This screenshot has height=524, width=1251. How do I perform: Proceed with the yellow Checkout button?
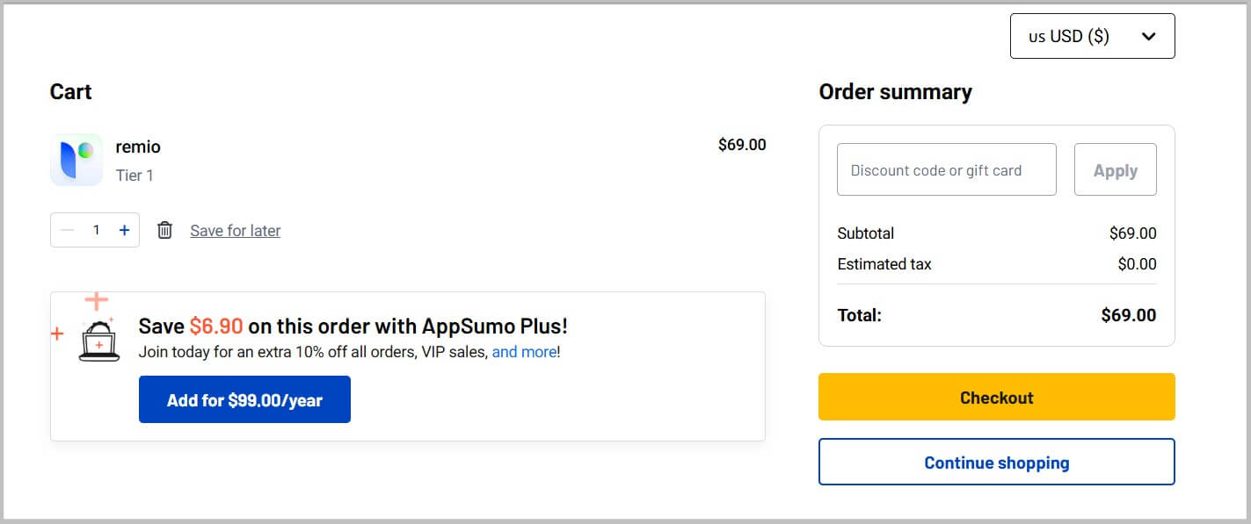[996, 397]
